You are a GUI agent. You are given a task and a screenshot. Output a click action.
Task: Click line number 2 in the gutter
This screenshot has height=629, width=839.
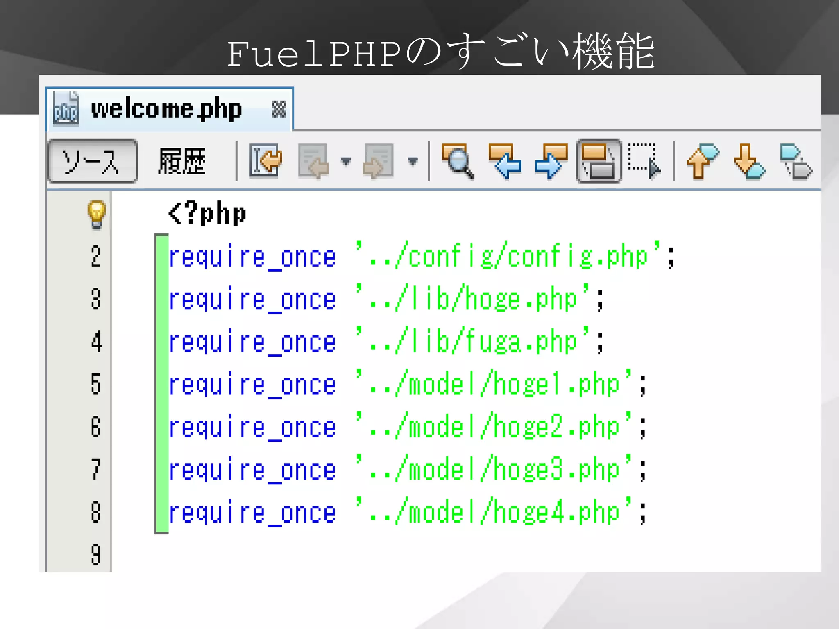point(95,257)
